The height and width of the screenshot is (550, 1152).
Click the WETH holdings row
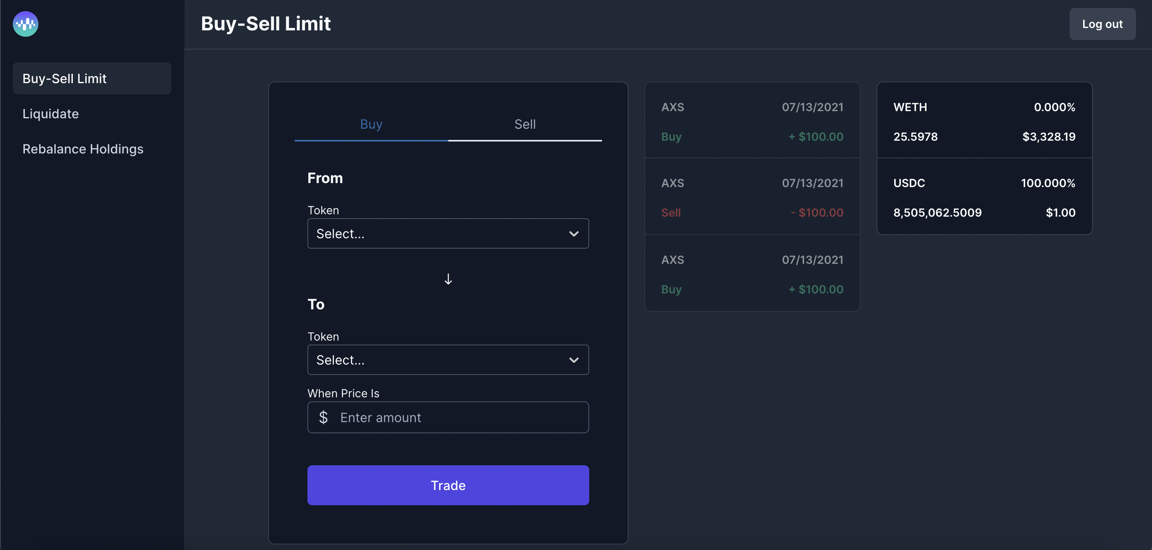coord(984,122)
